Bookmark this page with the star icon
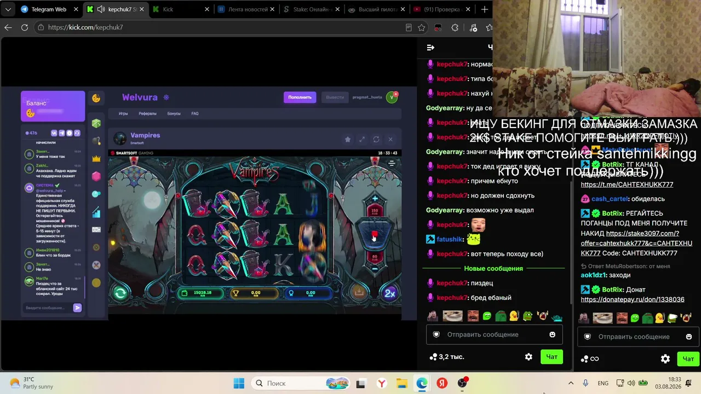 (421, 27)
